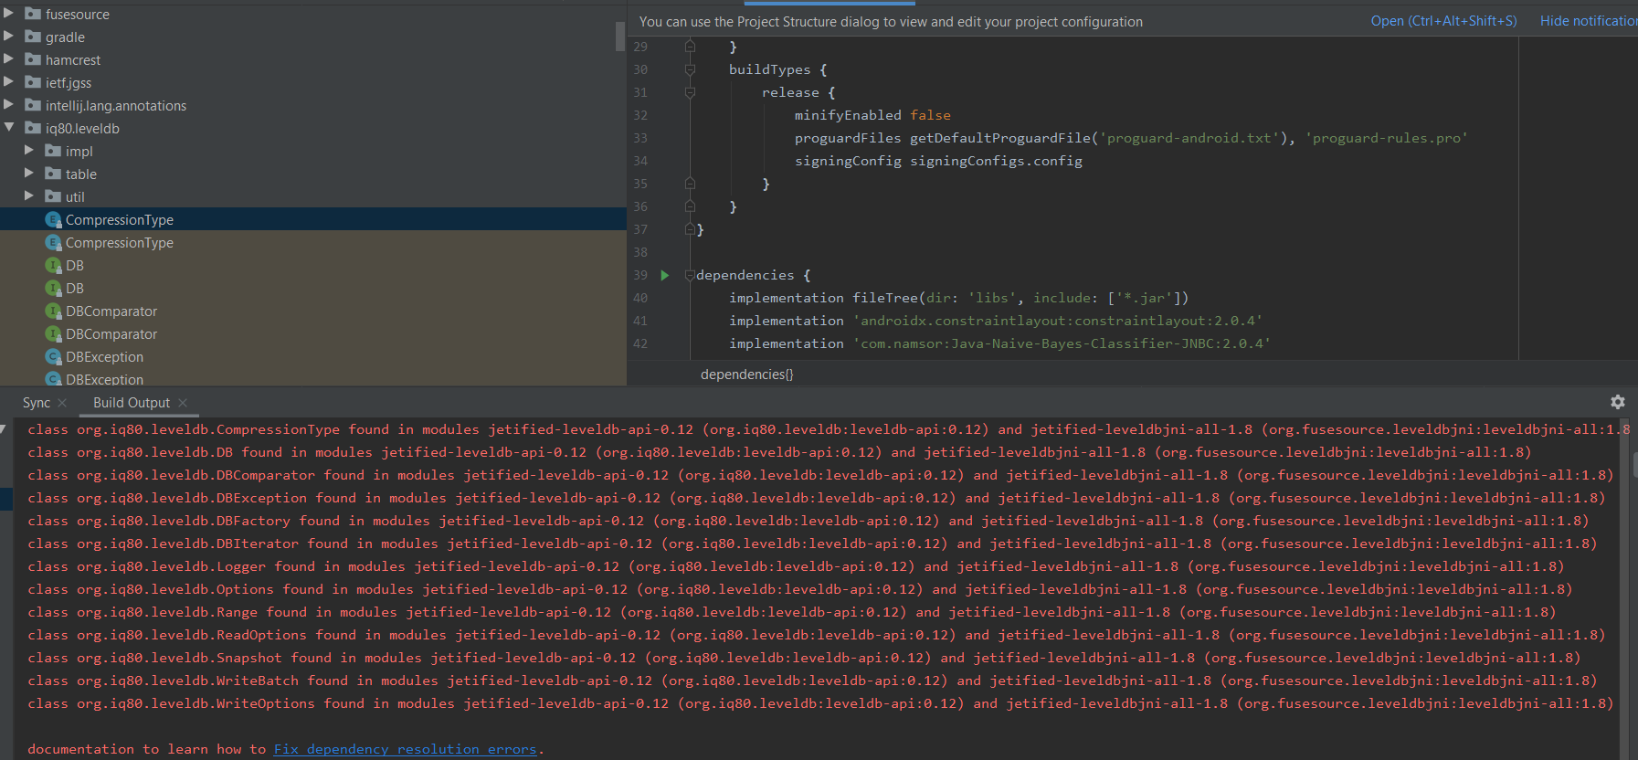
Task: Click the impl subpackage folder icon
Action: [53, 151]
